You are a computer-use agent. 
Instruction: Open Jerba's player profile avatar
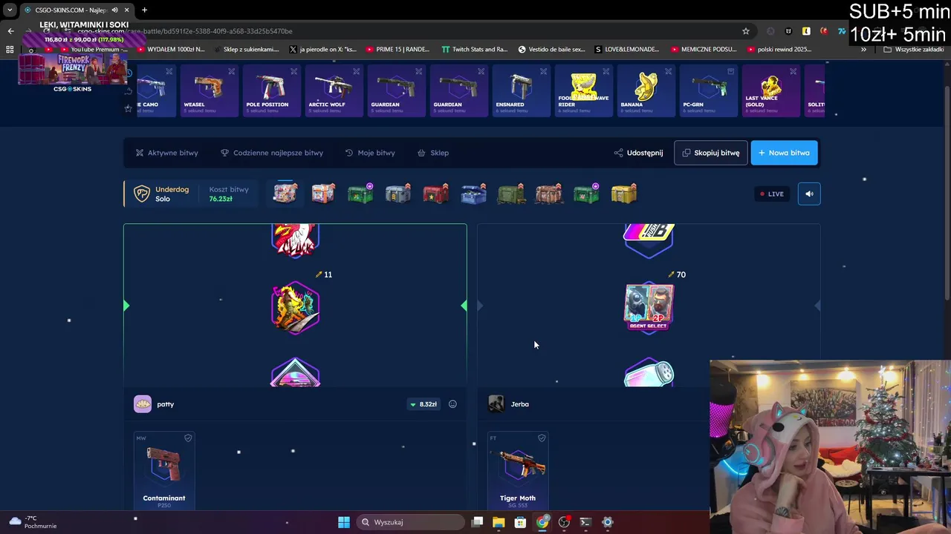pos(496,404)
